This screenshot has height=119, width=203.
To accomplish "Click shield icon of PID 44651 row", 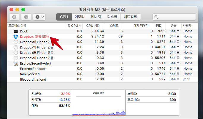I will 16,47.
